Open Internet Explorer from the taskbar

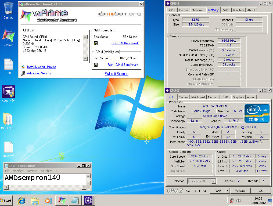pos(22,201)
